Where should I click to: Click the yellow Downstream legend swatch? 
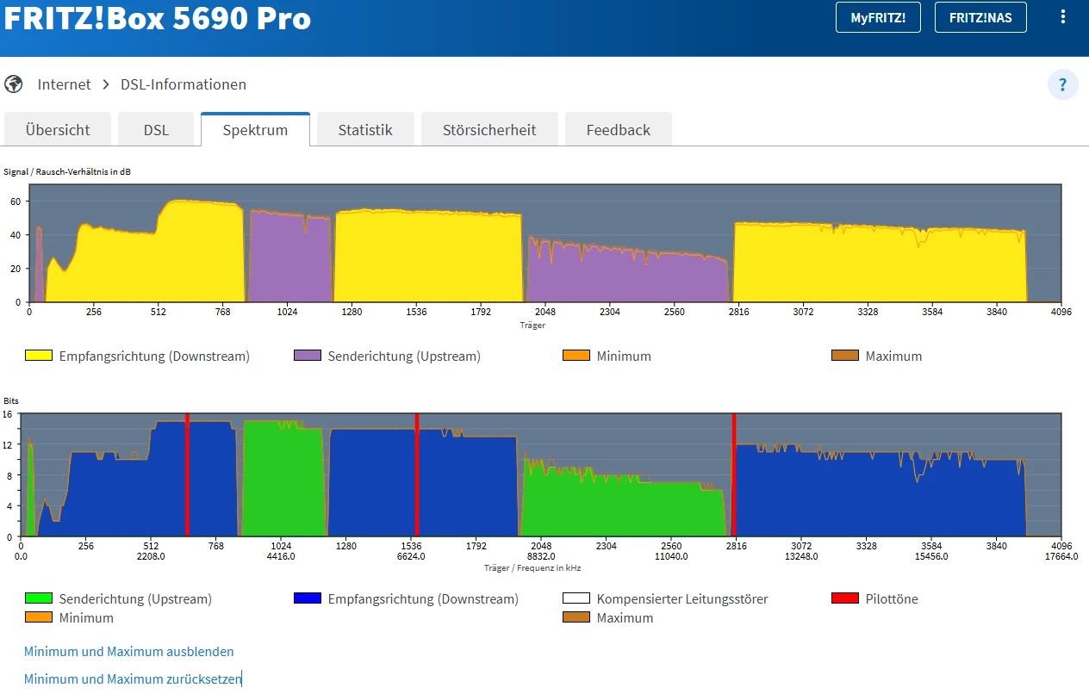coord(38,356)
